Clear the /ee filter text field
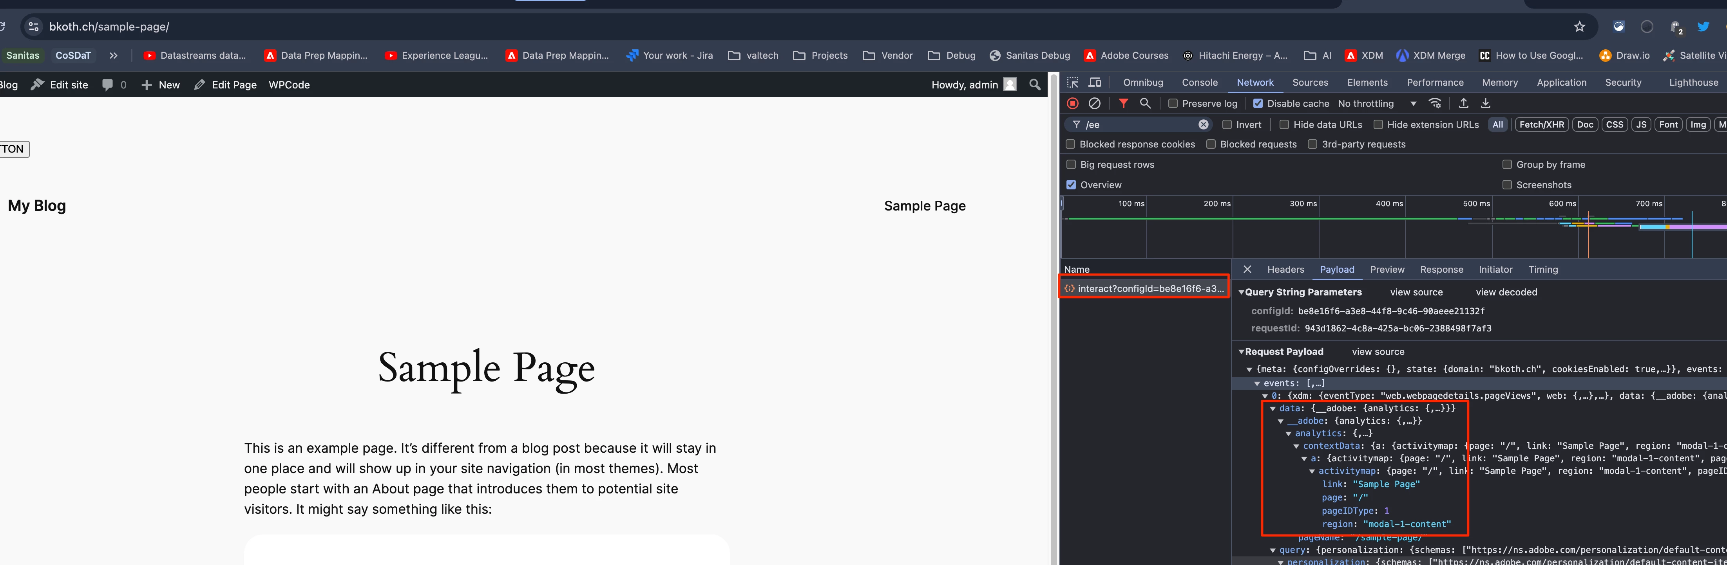 coord(1204,124)
